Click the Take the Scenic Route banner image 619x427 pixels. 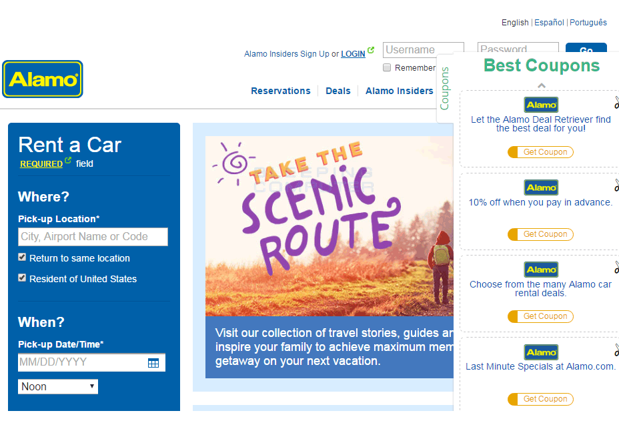coord(330,226)
